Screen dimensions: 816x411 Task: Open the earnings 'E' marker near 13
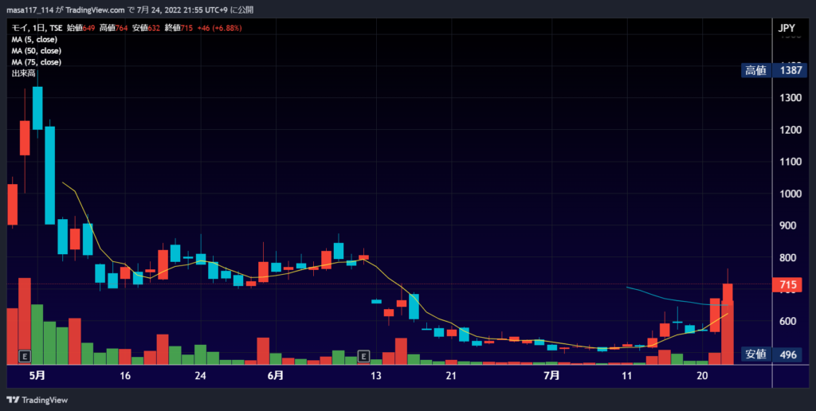tap(363, 356)
